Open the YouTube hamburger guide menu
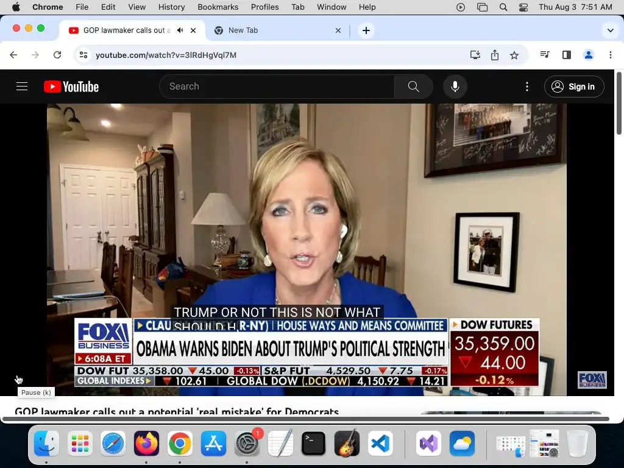 [22, 87]
